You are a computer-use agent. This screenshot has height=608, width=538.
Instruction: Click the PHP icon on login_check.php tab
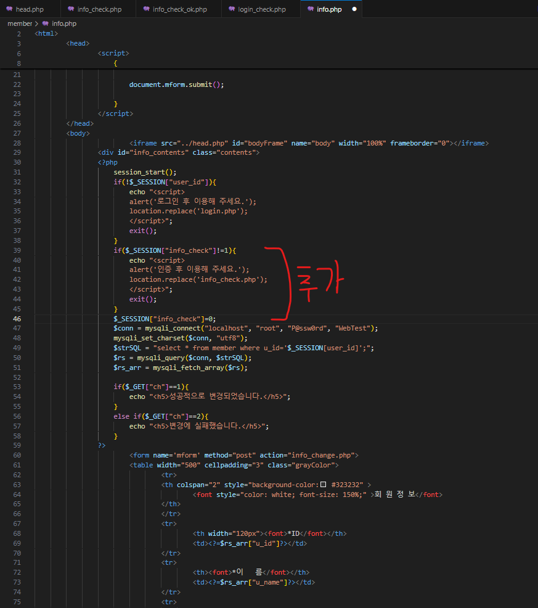(x=232, y=9)
